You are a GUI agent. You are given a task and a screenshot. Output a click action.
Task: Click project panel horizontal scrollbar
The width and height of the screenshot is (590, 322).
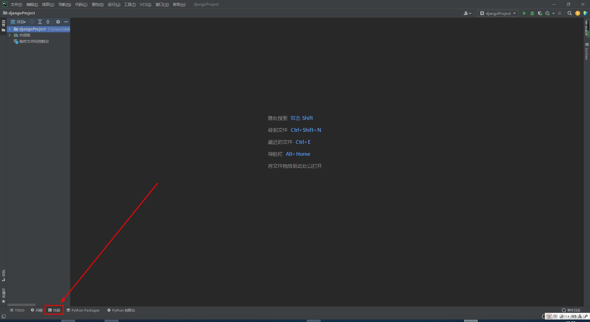(x=21, y=305)
